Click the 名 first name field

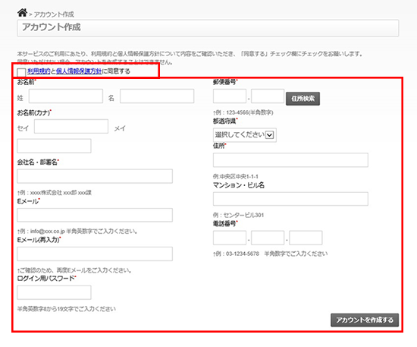click(157, 96)
